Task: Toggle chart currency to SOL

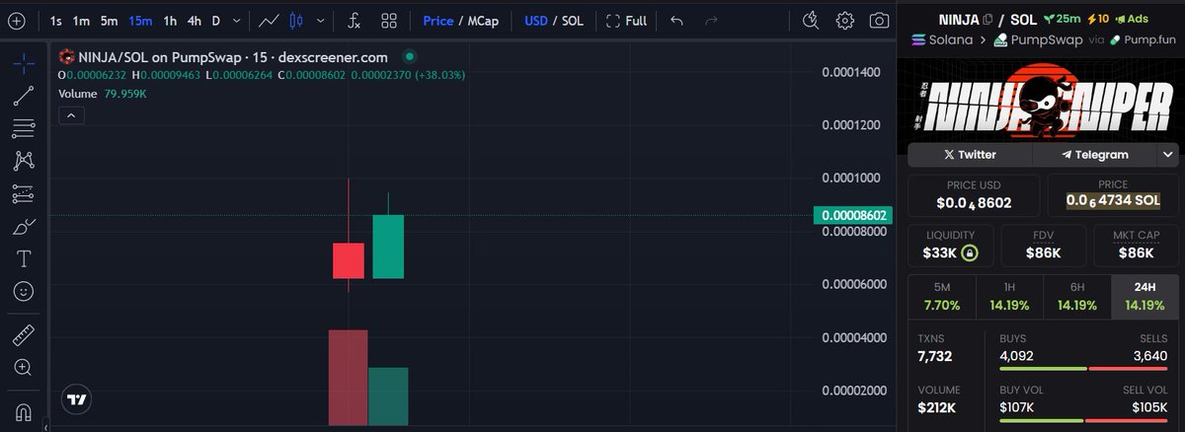Action: 573,20
